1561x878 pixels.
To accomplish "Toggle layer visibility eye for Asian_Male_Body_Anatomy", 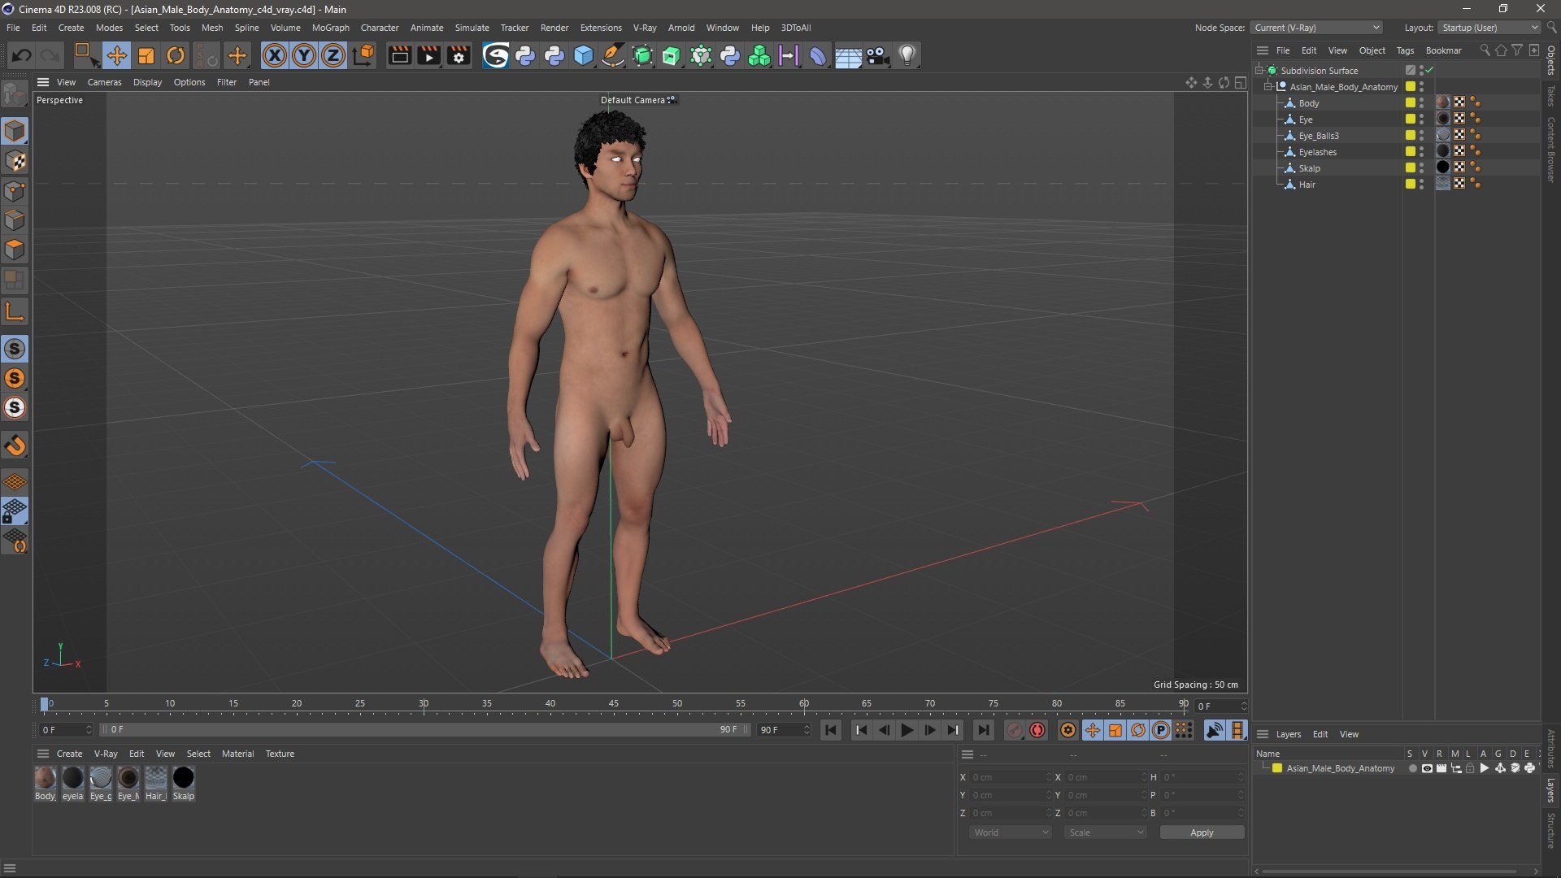I will pos(1427,768).
